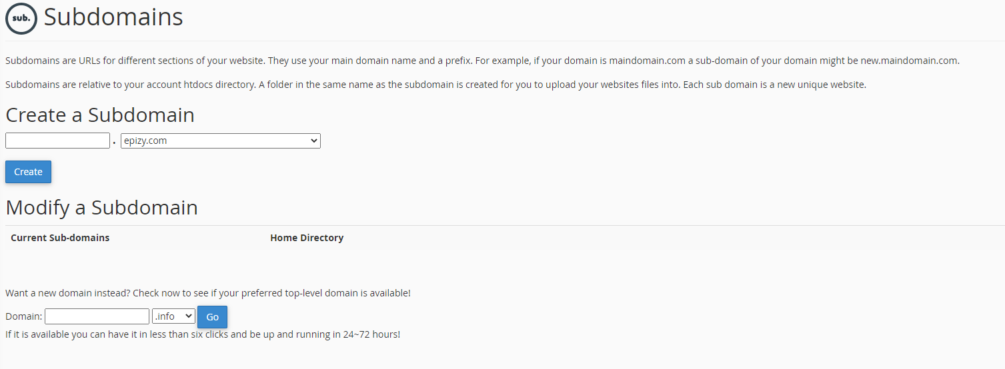This screenshot has height=369, width=1005.
Task: Click the chevron arrow of the epizy.com selector
Action: 314,141
